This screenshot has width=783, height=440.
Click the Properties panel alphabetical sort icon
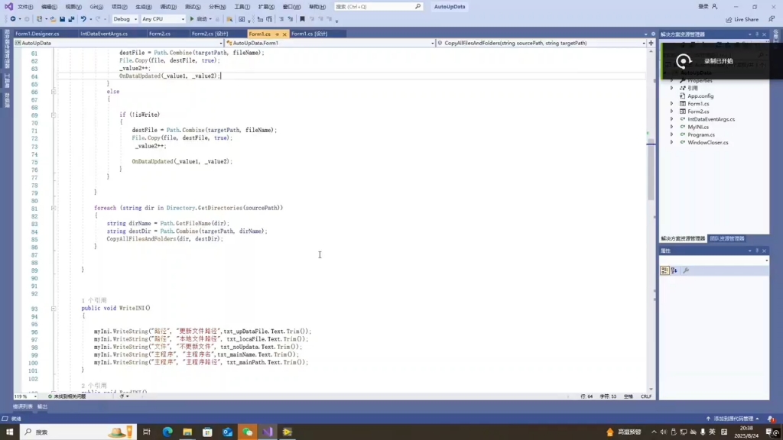click(674, 270)
